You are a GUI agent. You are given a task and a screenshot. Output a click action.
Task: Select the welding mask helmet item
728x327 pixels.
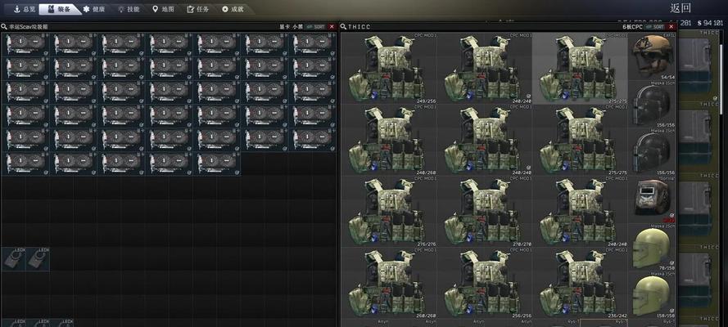[652, 199]
